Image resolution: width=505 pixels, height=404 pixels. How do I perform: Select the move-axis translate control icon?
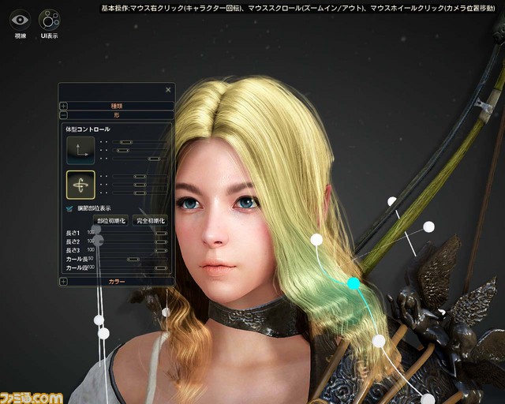[x=80, y=151]
